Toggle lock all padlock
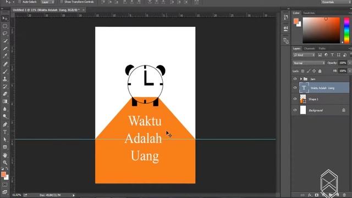The height and width of the screenshot is (198, 352). click(x=320, y=71)
